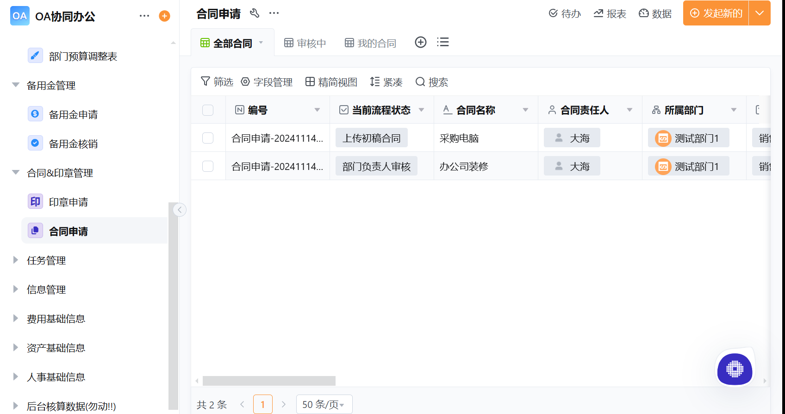Image resolution: width=785 pixels, height=414 pixels.
Task: Open dropdown arrow beside 发起新的
Action: tap(760, 13)
